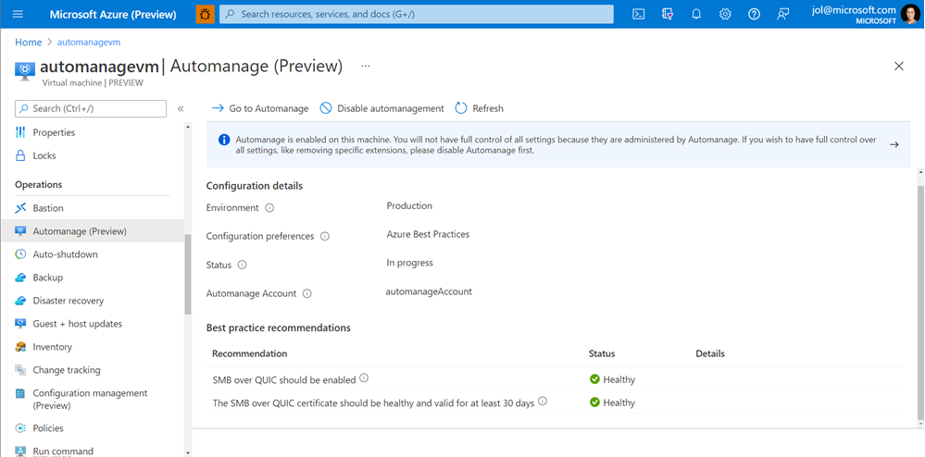Click the left menu scroll down arrow
This screenshot has height=457, width=925.
188,453
